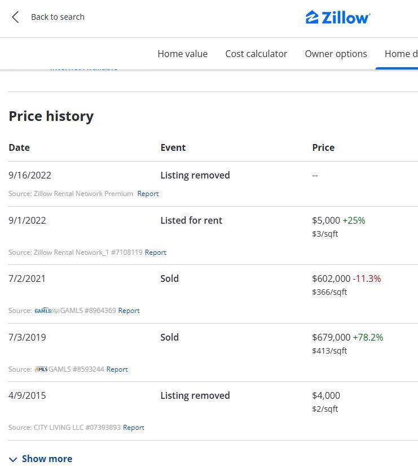This screenshot has height=466, width=418.
Task: Click the Show more text
Action: [x=47, y=459]
